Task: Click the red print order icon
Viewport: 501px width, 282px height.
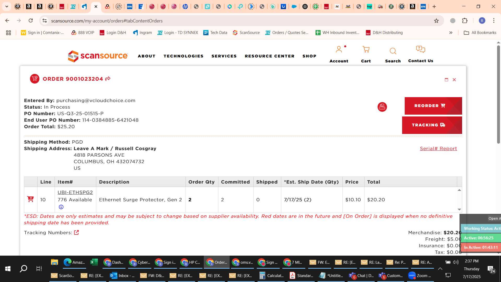Action: (x=382, y=107)
